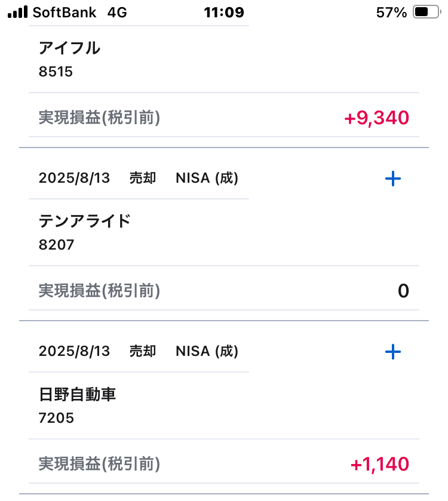Tap 2025/8/13 date in テンアライド row

point(74,178)
